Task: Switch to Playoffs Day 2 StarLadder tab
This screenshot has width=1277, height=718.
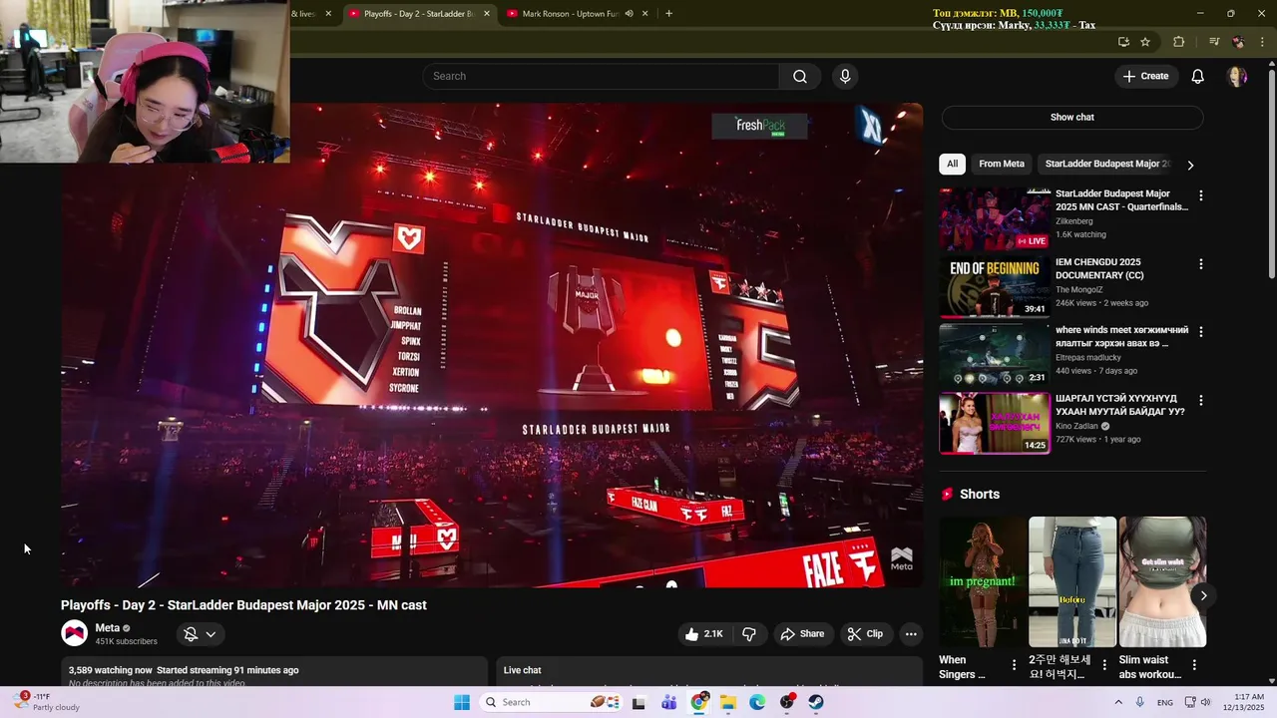Action: pos(419,14)
